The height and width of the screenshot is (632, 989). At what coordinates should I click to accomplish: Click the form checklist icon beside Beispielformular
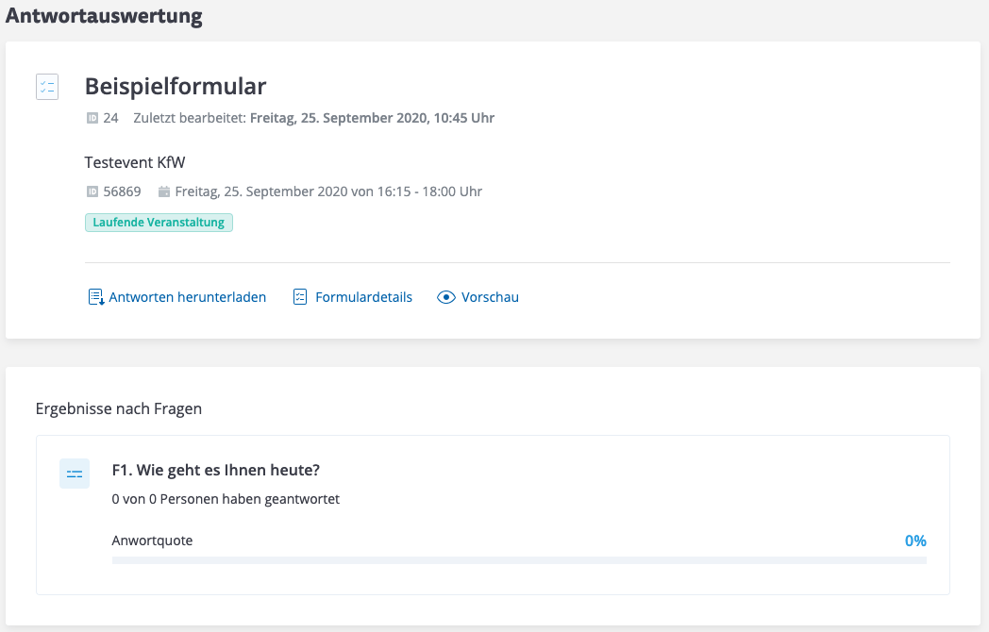[46, 87]
